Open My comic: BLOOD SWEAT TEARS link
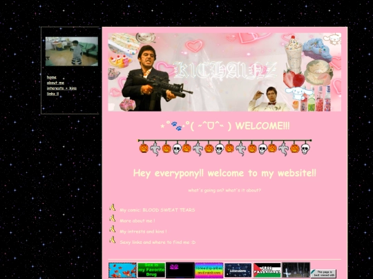The height and width of the screenshot is (279, 373). click(157, 210)
